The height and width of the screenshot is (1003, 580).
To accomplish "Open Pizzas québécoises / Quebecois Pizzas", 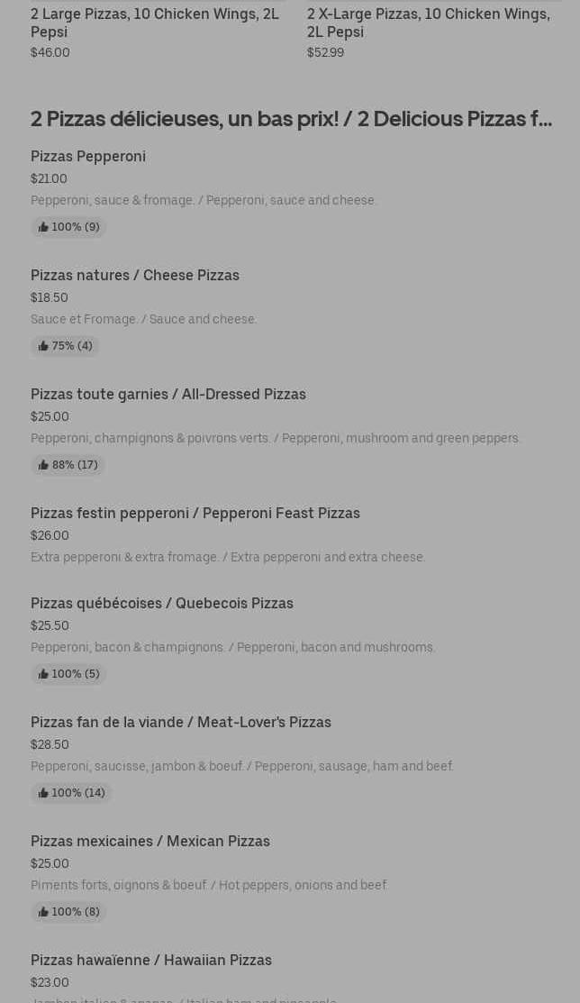I will pos(162,603).
